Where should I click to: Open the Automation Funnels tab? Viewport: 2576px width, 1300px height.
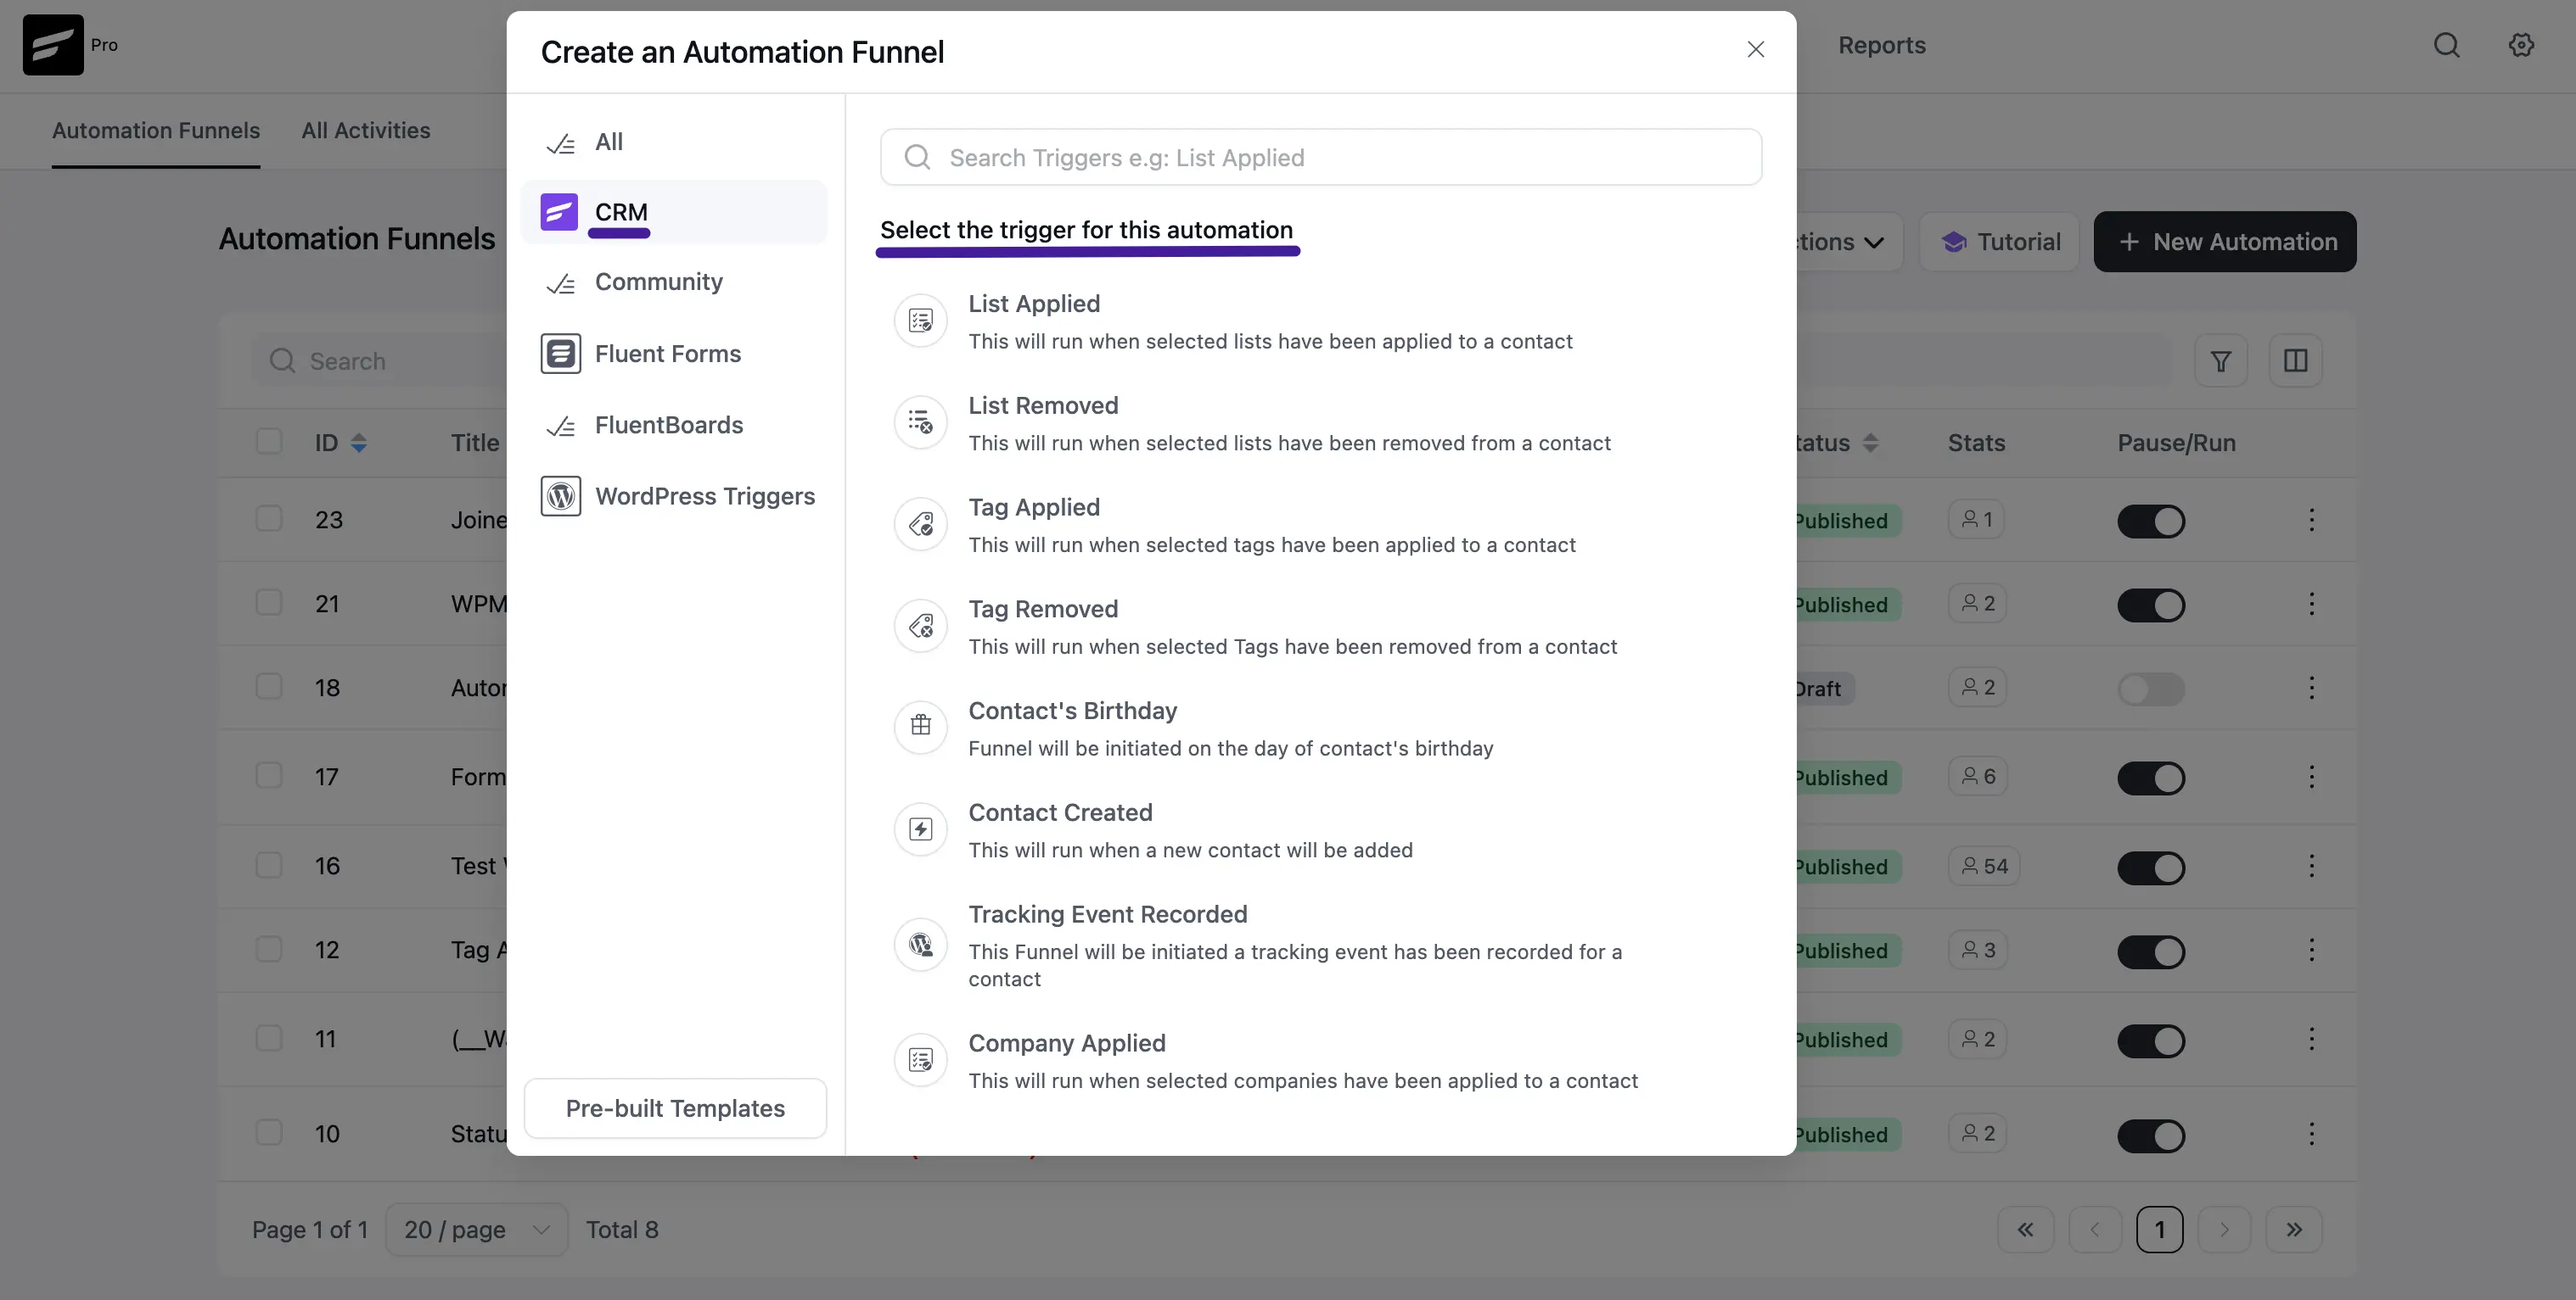(x=156, y=131)
